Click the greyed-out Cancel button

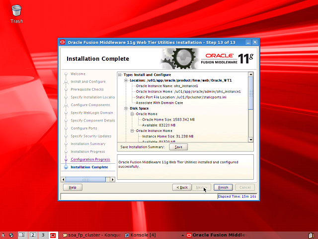pos(245,187)
